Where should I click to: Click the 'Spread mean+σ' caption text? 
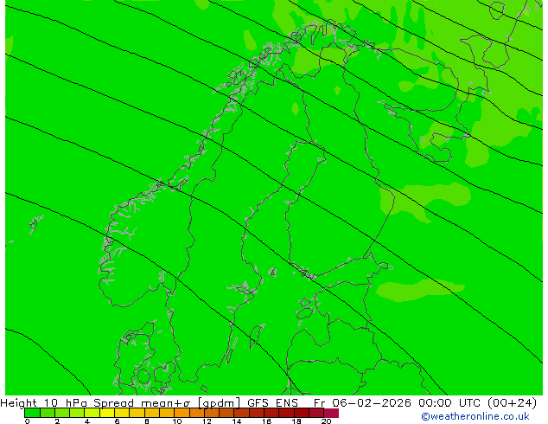click(143, 403)
